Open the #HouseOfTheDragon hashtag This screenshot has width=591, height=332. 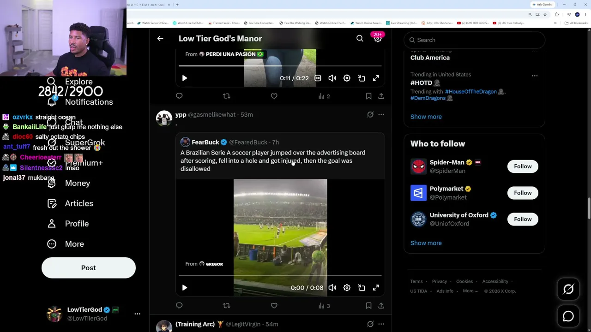470,92
